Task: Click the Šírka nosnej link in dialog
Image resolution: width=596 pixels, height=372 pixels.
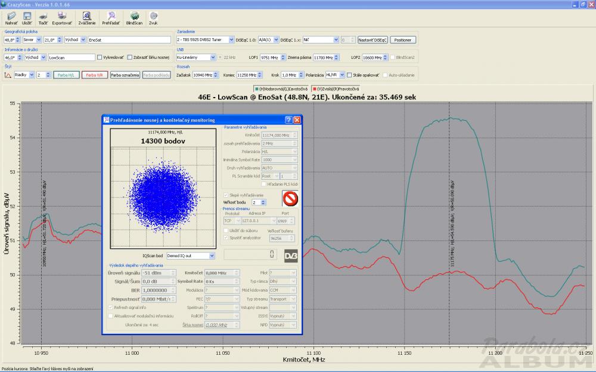Action: (x=193, y=325)
